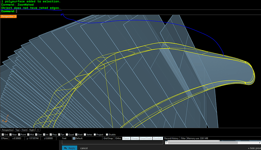Click the Record History status pane
The image size is (261, 150).
pyautogui.click(x=171, y=138)
